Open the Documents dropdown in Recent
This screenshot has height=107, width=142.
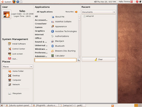pyautogui.click(x=99, y=12)
